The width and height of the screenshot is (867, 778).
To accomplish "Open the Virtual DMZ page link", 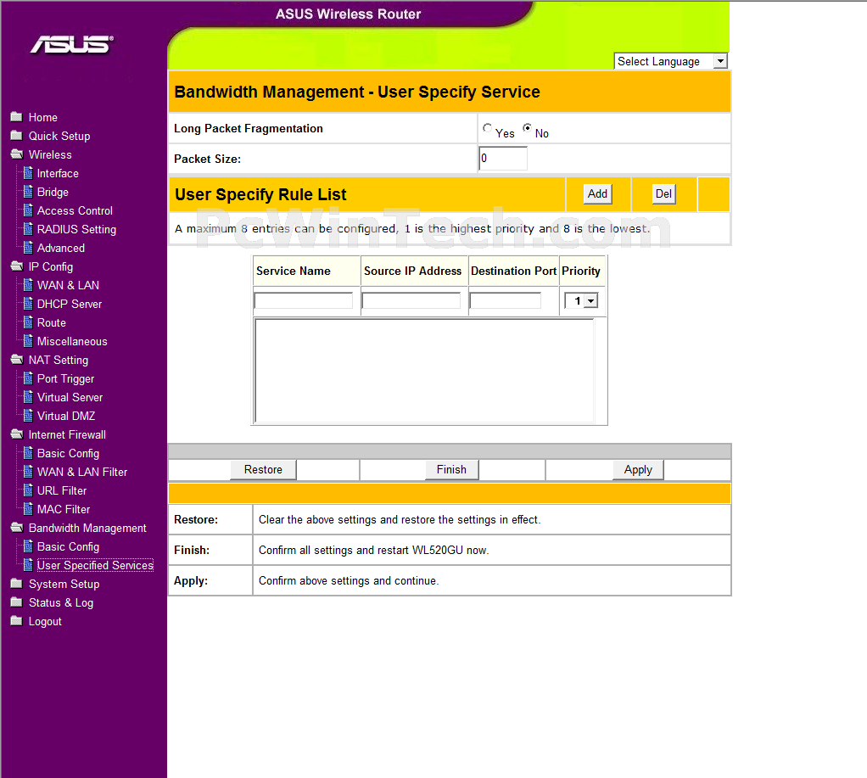I will [66, 416].
